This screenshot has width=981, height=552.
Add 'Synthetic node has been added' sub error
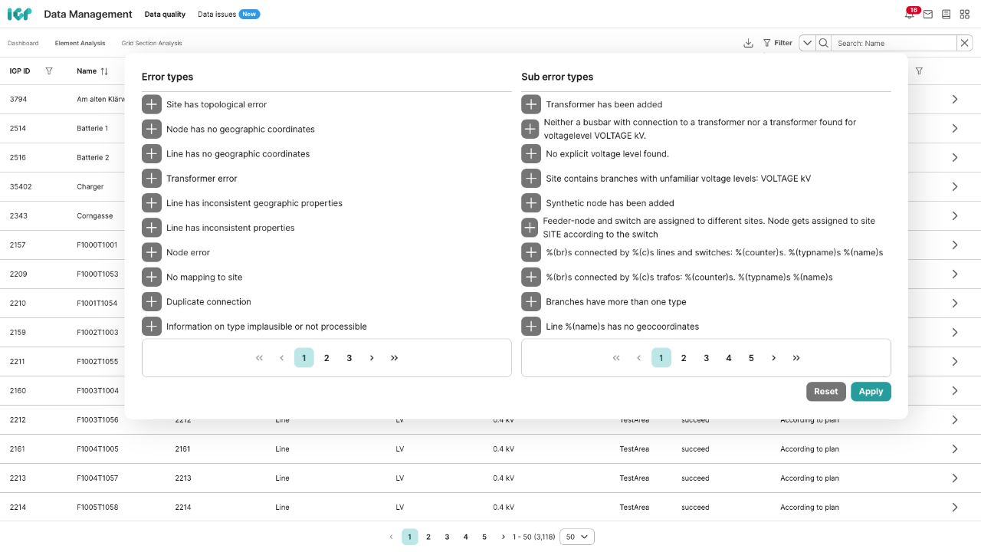(x=531, y=203)
